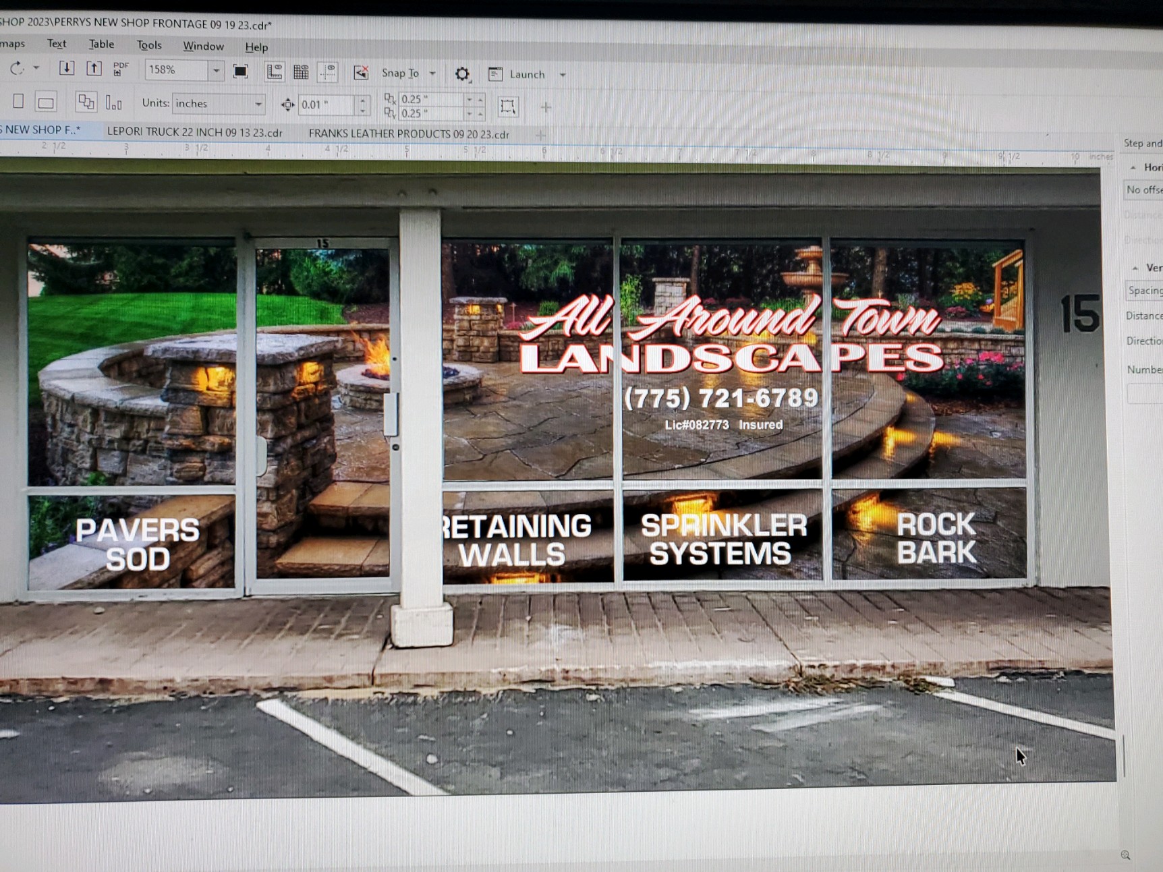Select portrait page orientation icon
This screenshot has width=1163, height=872.
click(x=18, y=101)
